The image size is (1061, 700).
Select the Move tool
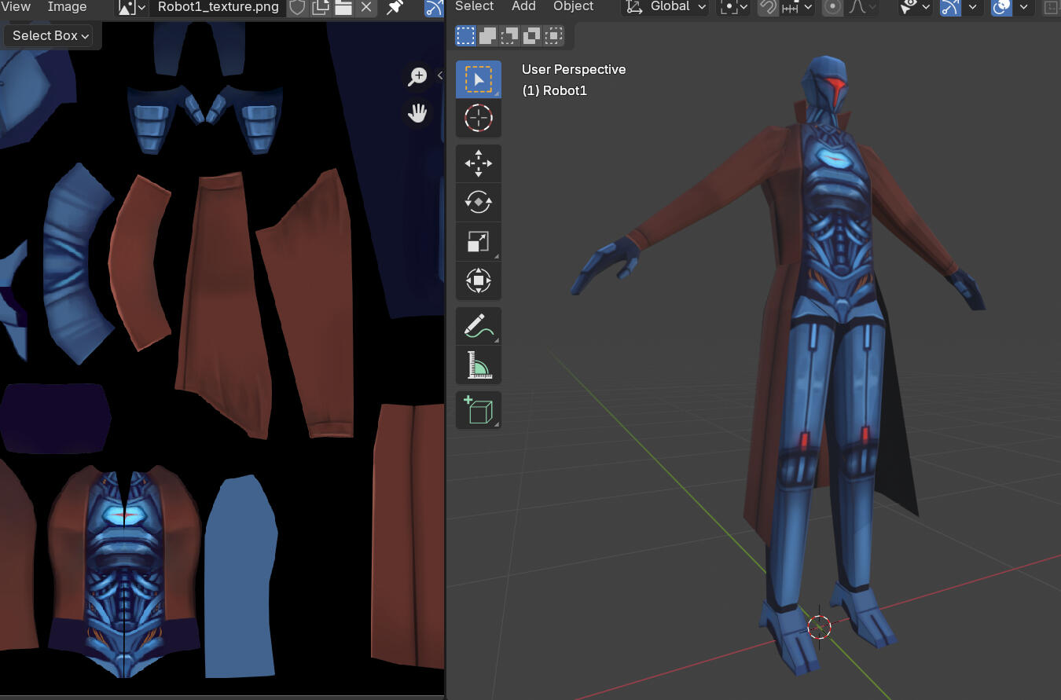click(x=478, y=163)
